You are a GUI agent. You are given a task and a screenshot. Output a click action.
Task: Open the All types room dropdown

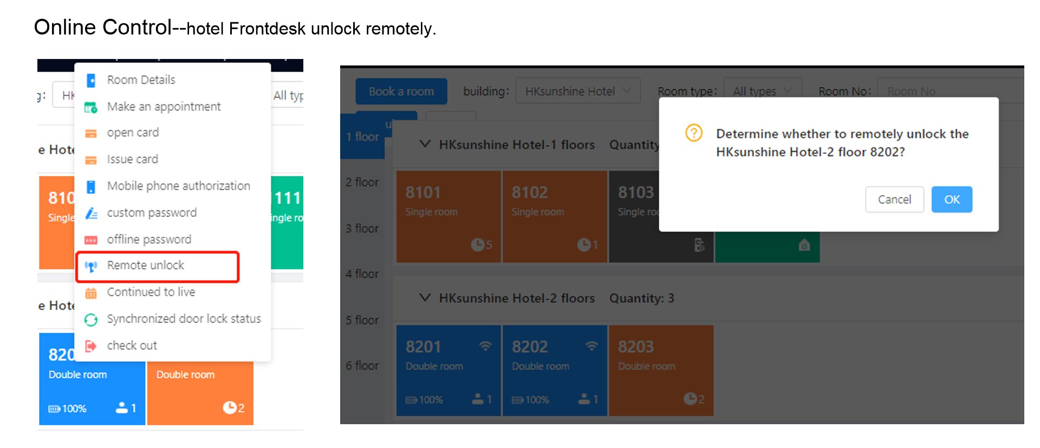click(762, 91)
